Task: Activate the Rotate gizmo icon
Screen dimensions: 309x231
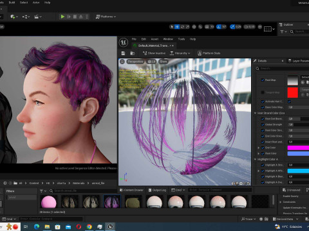Action: point(182,27)
